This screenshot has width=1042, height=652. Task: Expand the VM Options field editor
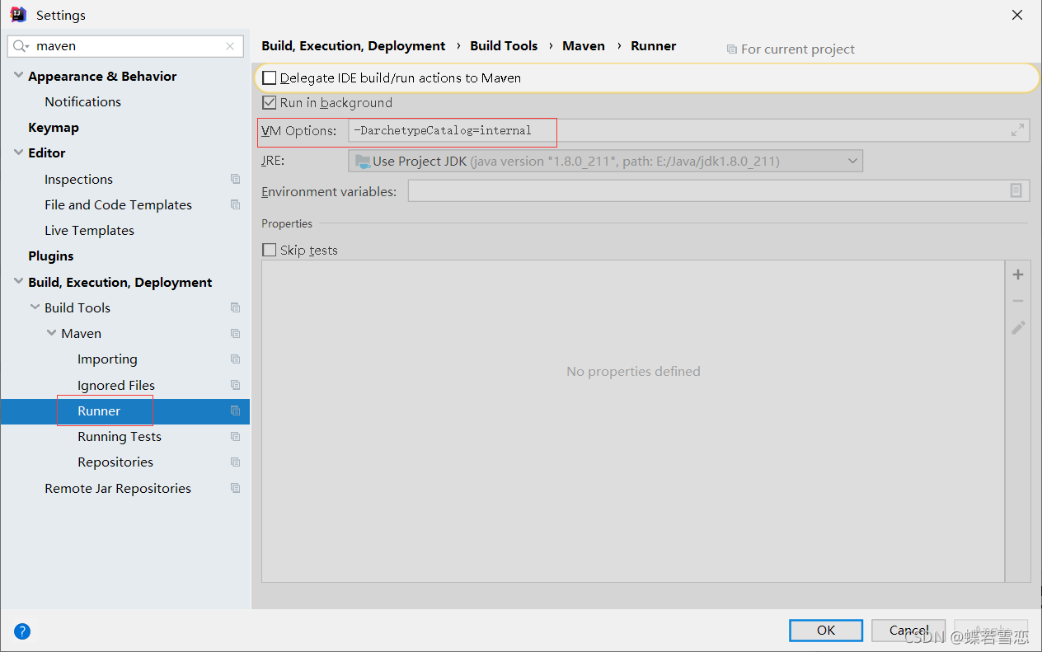coord(1018,130)
